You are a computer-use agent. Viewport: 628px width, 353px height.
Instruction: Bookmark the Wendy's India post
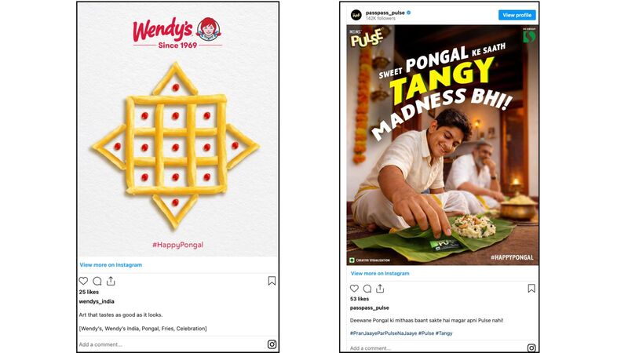pyautogui.click(x=272, y=281)
